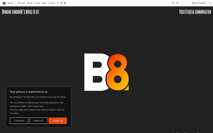The width and height of the screenshot is (213, 133).
Task: Open Le Lab in the navigation
Action: click(x=37, y=3)
